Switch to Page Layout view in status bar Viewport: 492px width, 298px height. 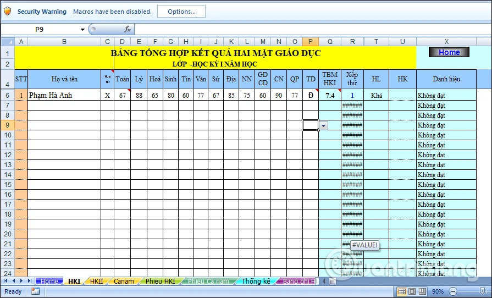click(413, 291)
